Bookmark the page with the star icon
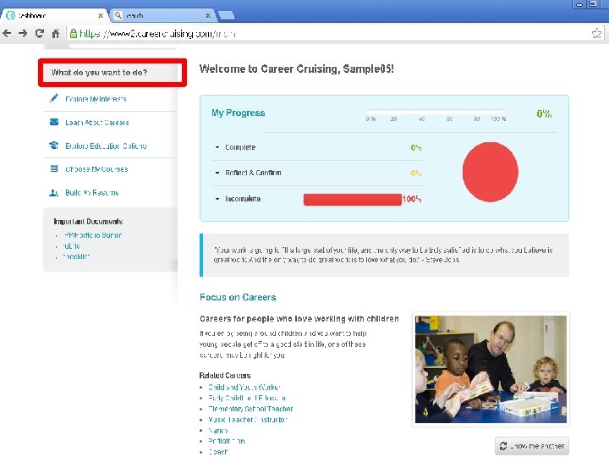The image size is (609, 457). [x=596, y=33]
